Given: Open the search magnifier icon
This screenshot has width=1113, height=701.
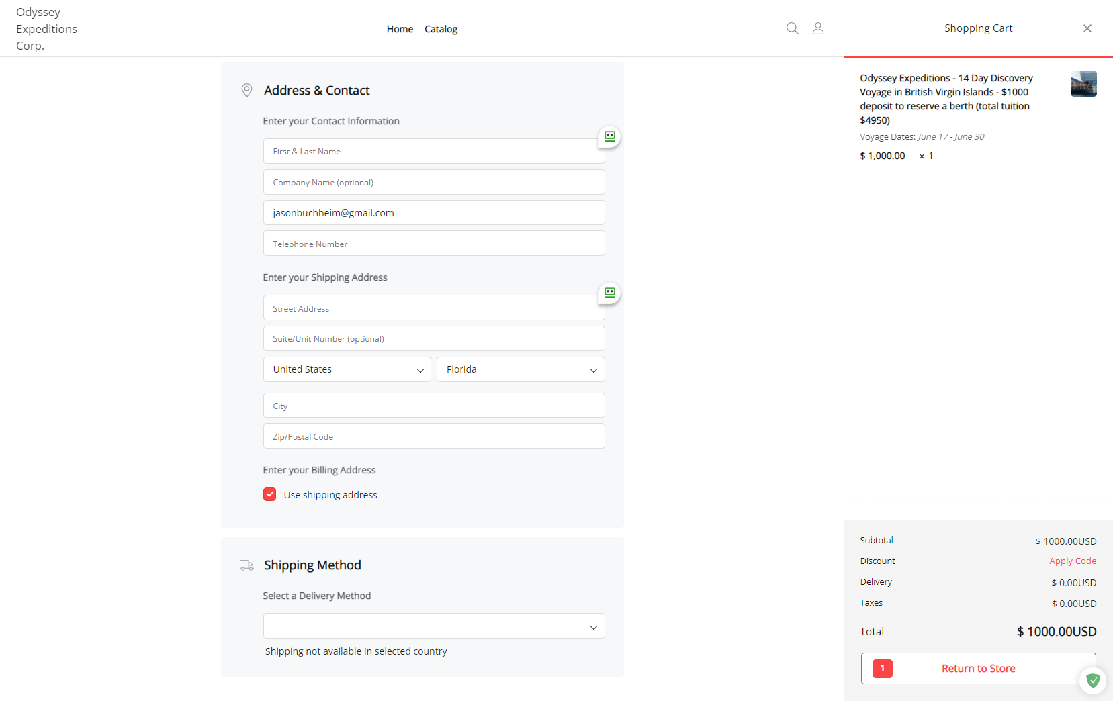Looking at the screenshot, I should pos(793,28).
